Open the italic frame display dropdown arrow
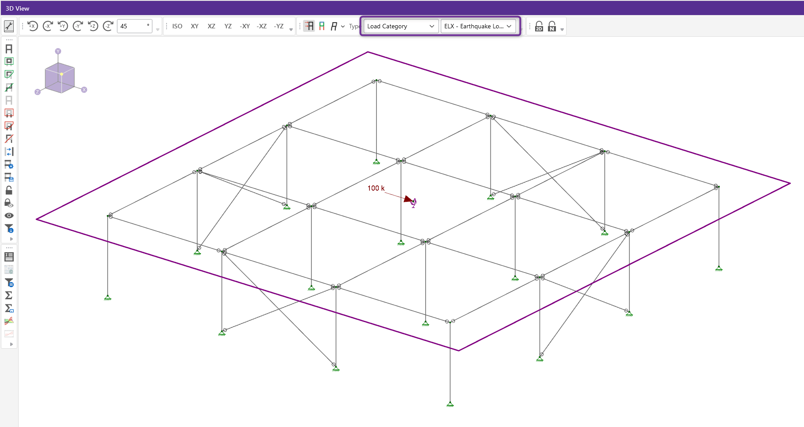The height and width of the screenshot is (427, 804). point(343,27)
